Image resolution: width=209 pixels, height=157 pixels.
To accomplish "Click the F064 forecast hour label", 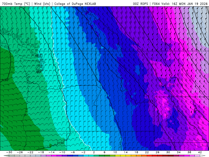I will [x=156, y=4].
